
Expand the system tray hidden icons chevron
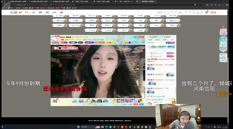(206, 127)
